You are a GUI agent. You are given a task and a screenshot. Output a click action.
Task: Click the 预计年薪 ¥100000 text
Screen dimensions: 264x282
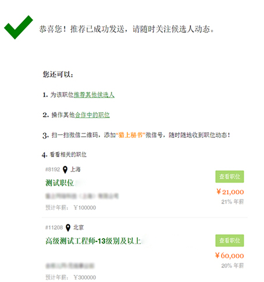coord(71,208)
